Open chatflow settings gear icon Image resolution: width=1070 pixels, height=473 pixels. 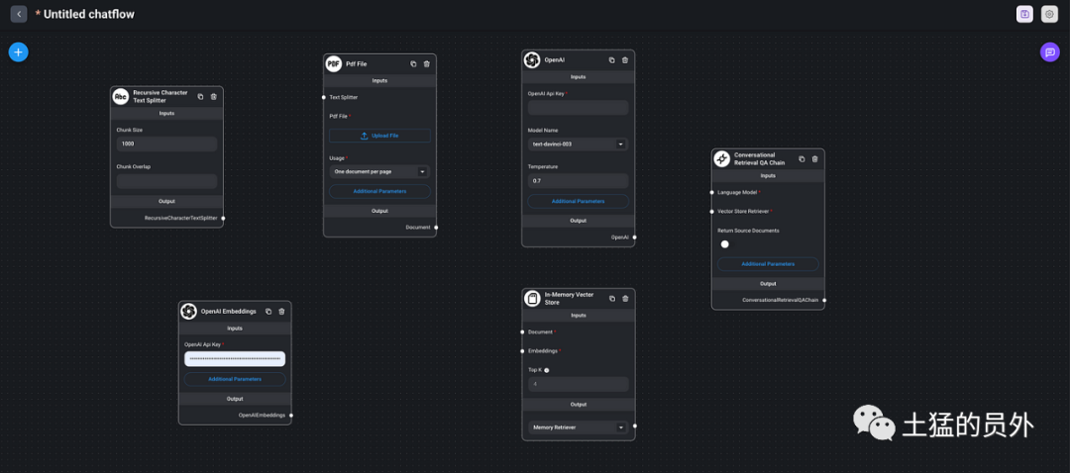1049,14
